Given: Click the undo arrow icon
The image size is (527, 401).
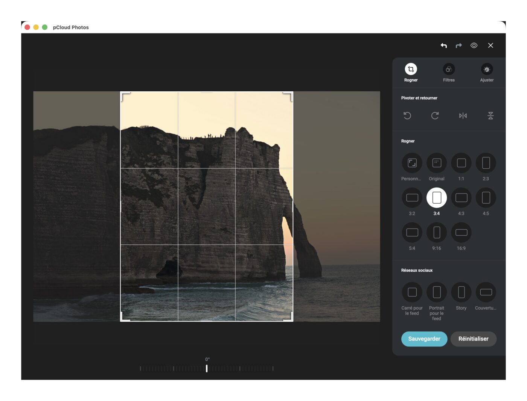Looking at the screenshot, I should (x=444, y=45).
